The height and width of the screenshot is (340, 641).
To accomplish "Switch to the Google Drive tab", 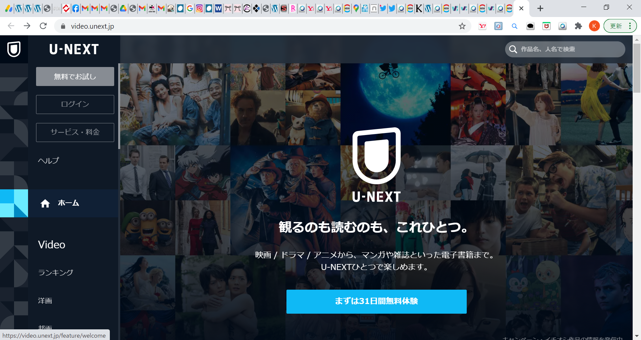I will point(123,8).
